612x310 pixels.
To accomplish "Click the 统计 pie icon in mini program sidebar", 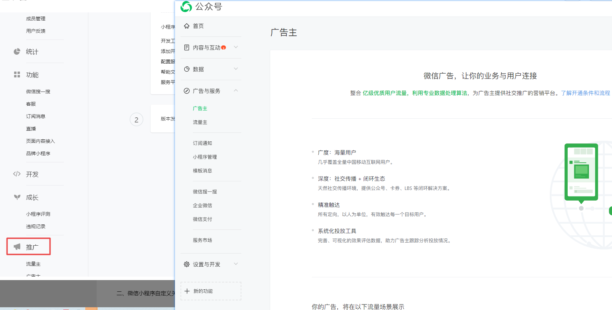I will pos(17,52).
